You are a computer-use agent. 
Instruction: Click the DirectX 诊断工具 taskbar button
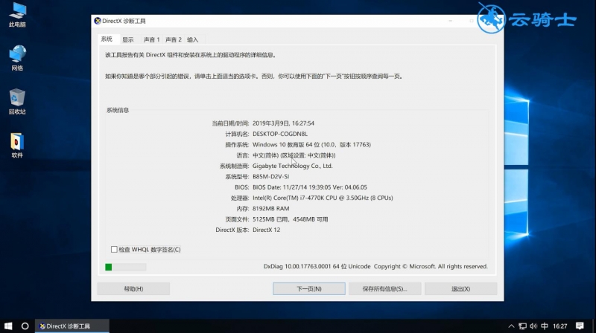point(72,326)
